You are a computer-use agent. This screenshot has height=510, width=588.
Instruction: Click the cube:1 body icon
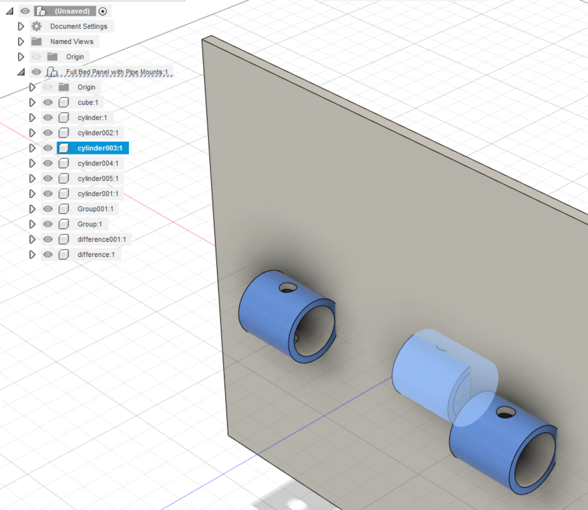pos(64,102)
